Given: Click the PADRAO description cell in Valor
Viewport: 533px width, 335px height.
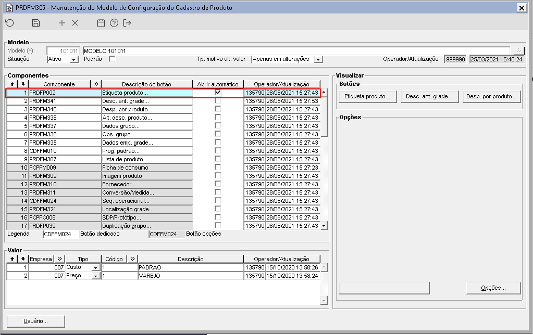Looking at the screenshot, I should click(190, 267).
